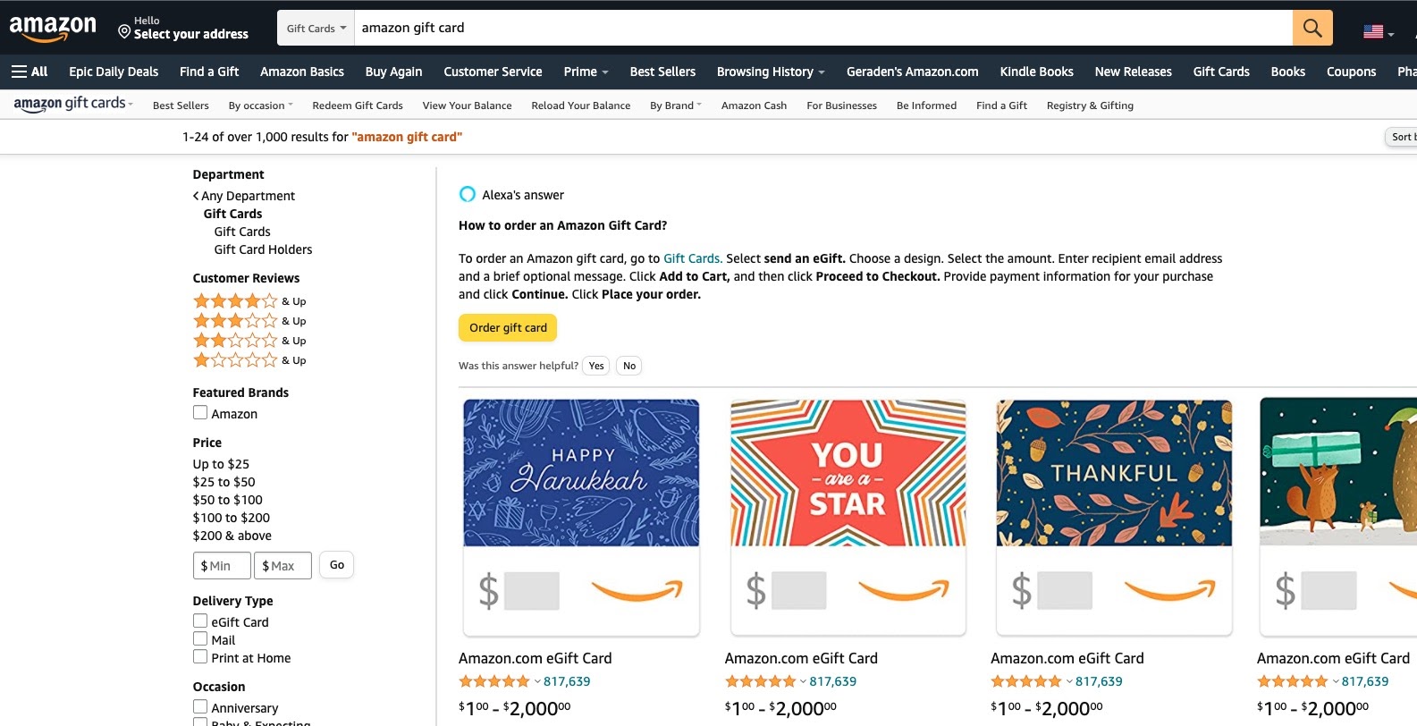Enable the eGift Card delivery checkbox
This screenshot has width=1417, height=726.
pyautogui.click(x=200, y=621)
